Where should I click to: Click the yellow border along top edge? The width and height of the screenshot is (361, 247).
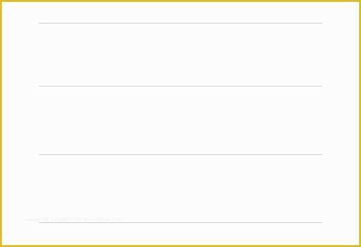pos(180,1)
